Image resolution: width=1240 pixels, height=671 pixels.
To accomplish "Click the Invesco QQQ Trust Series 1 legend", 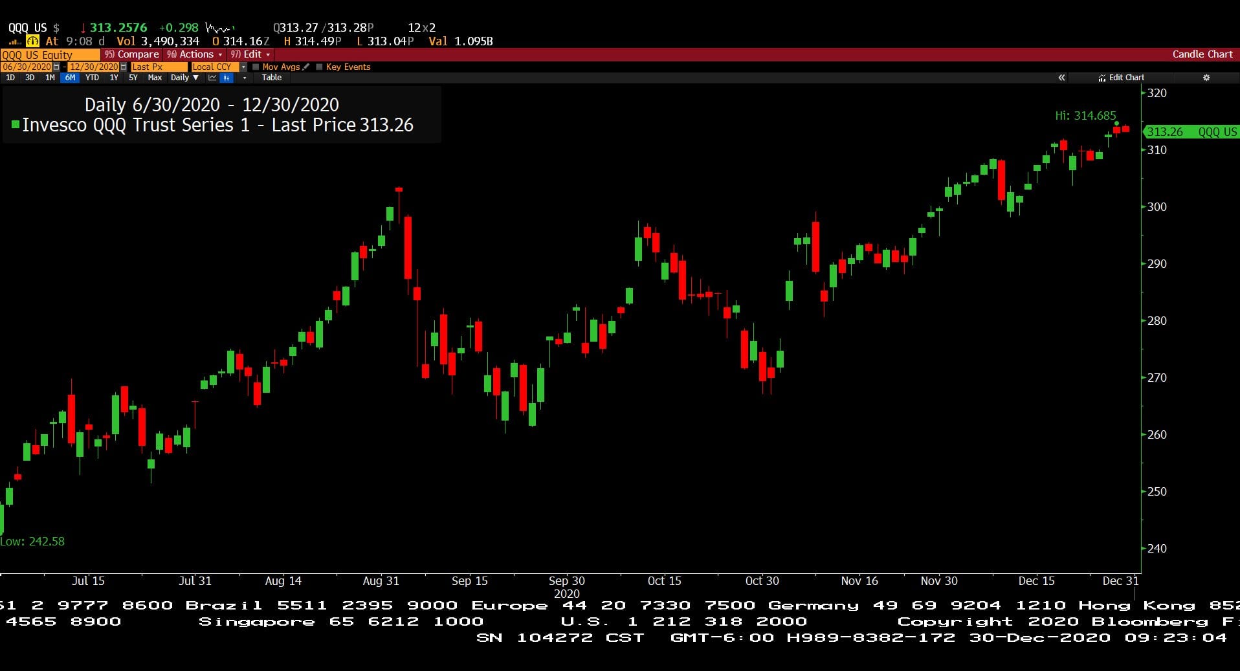I will [x=217, y=125].
